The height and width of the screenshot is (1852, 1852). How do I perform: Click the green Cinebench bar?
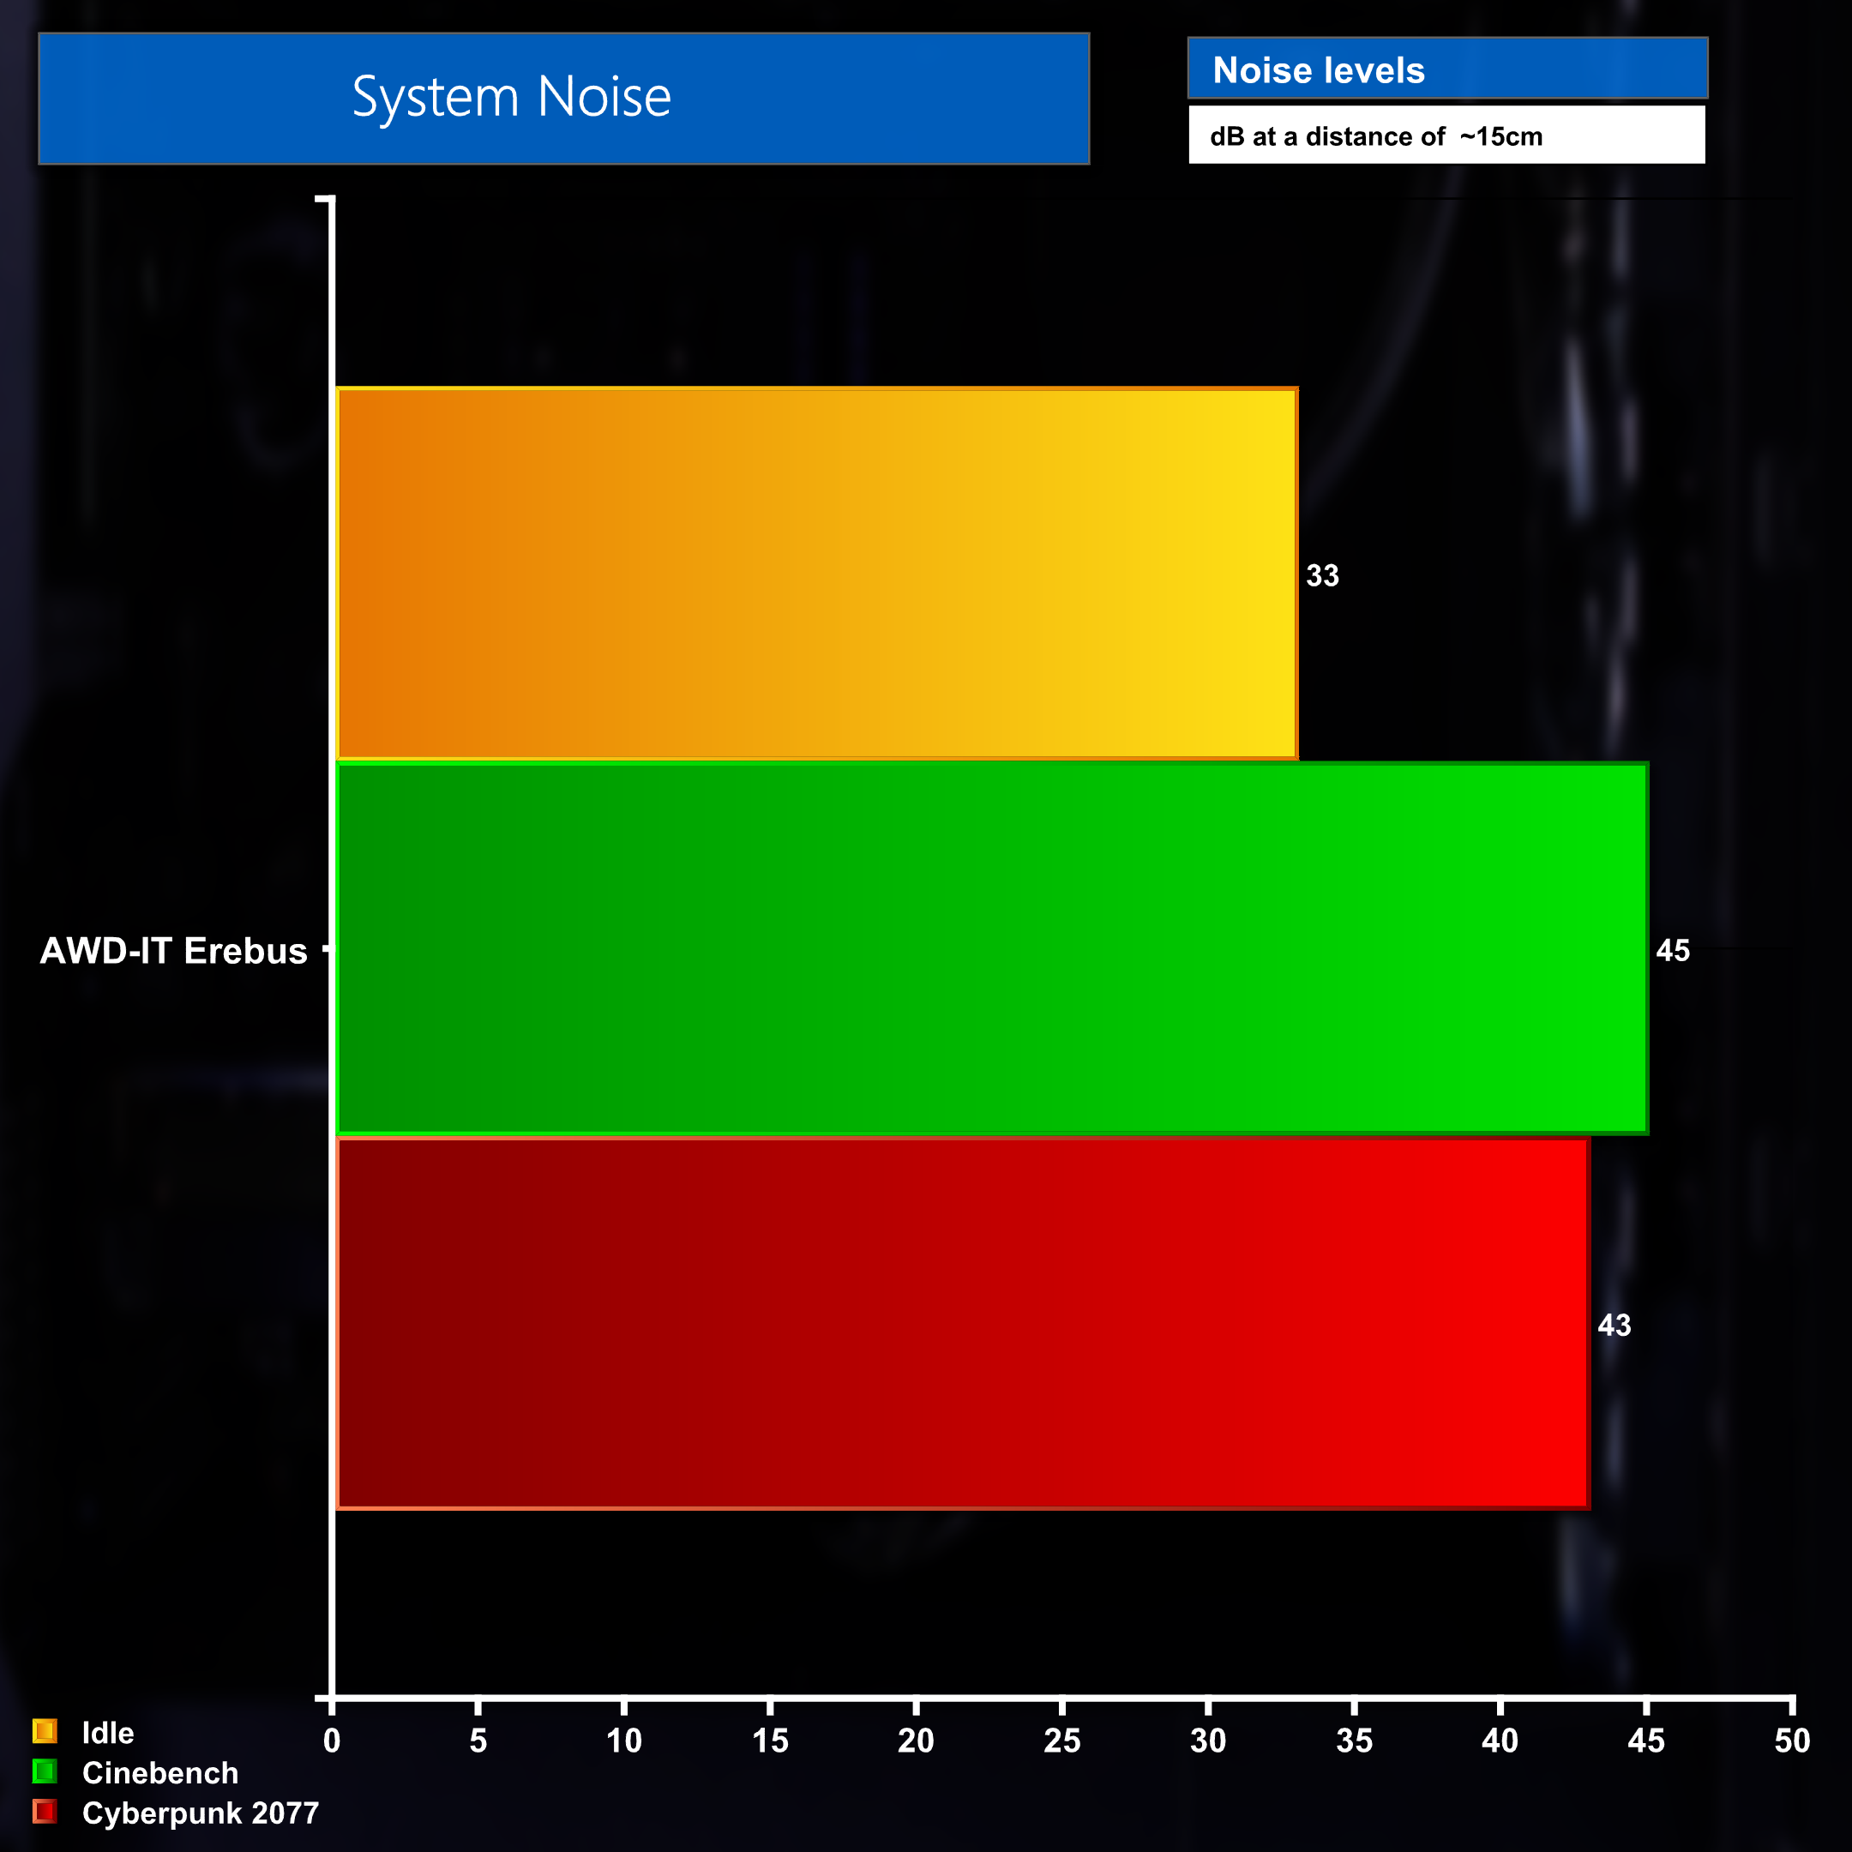point(991,948)
